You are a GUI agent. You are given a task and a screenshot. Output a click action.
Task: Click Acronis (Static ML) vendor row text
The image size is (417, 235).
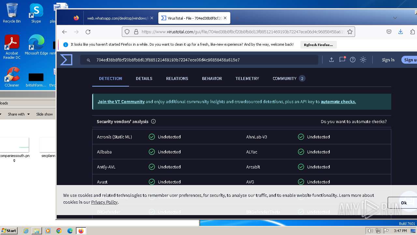(114, 137)
